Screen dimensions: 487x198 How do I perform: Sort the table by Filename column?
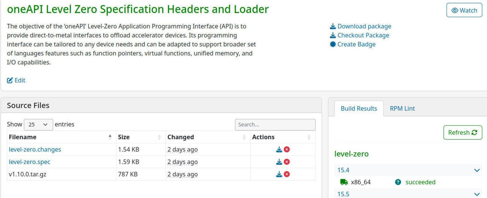click(61, 137)
